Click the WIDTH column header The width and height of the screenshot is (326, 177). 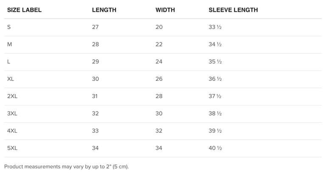[x=165, y=10]
